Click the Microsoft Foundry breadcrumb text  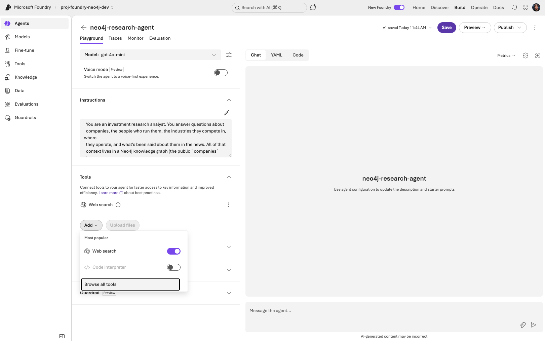33,7
